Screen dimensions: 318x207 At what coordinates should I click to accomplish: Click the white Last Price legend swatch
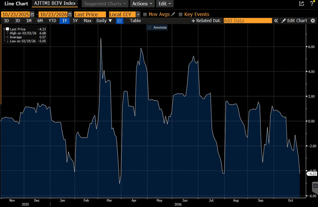(7, 29)
